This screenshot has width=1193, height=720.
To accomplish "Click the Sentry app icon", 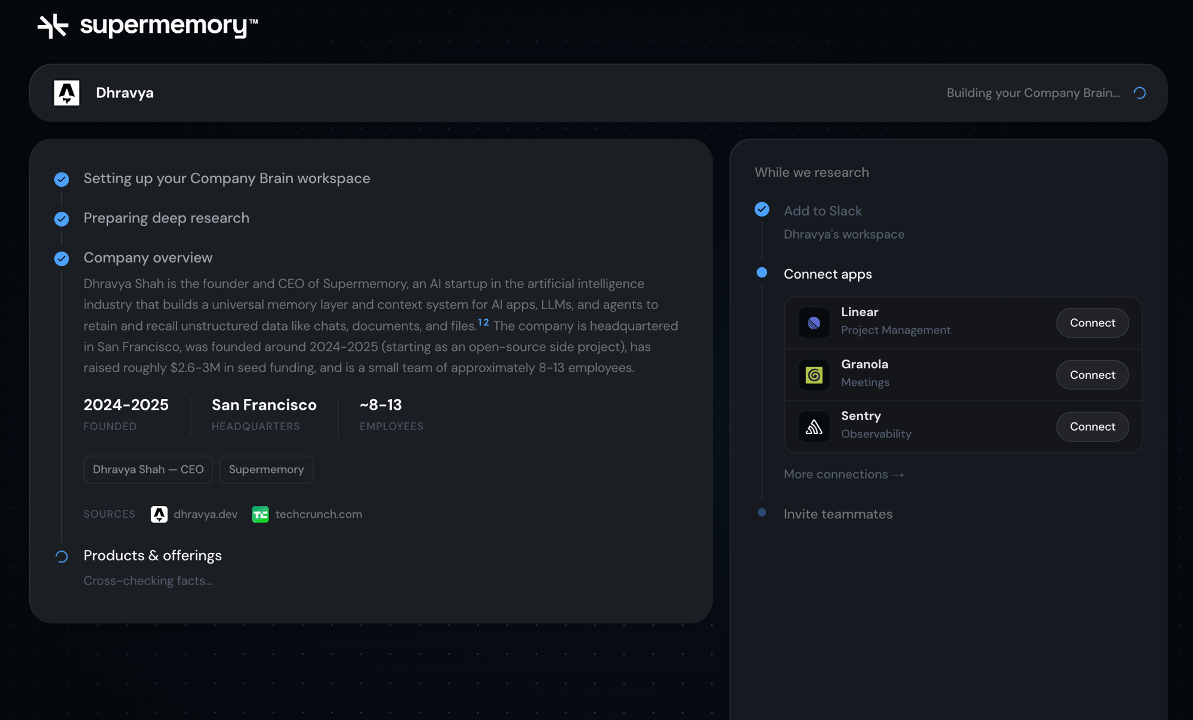I will pyautogui.click(x=814, y=427).
